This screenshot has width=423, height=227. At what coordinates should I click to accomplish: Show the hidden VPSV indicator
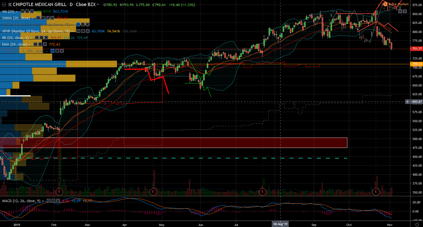[x=78, y=24]
